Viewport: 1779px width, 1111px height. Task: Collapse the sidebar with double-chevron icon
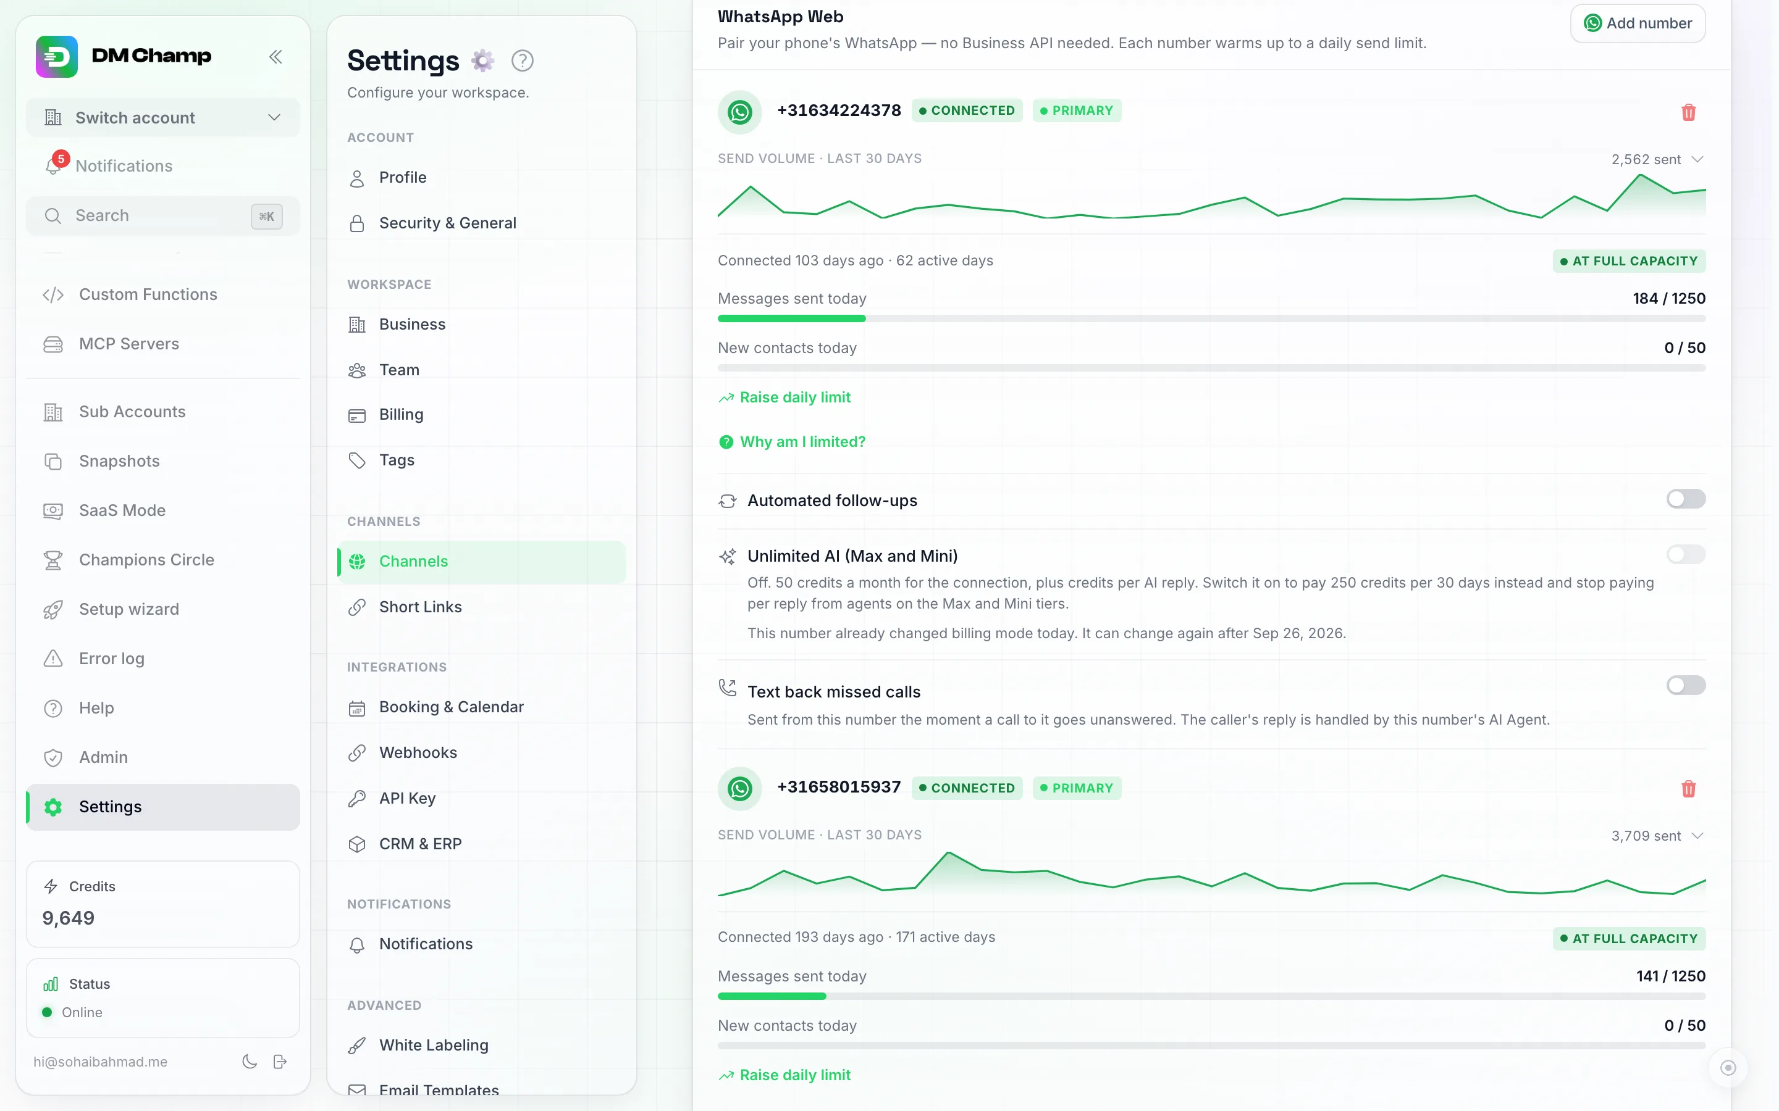point(275,57)
